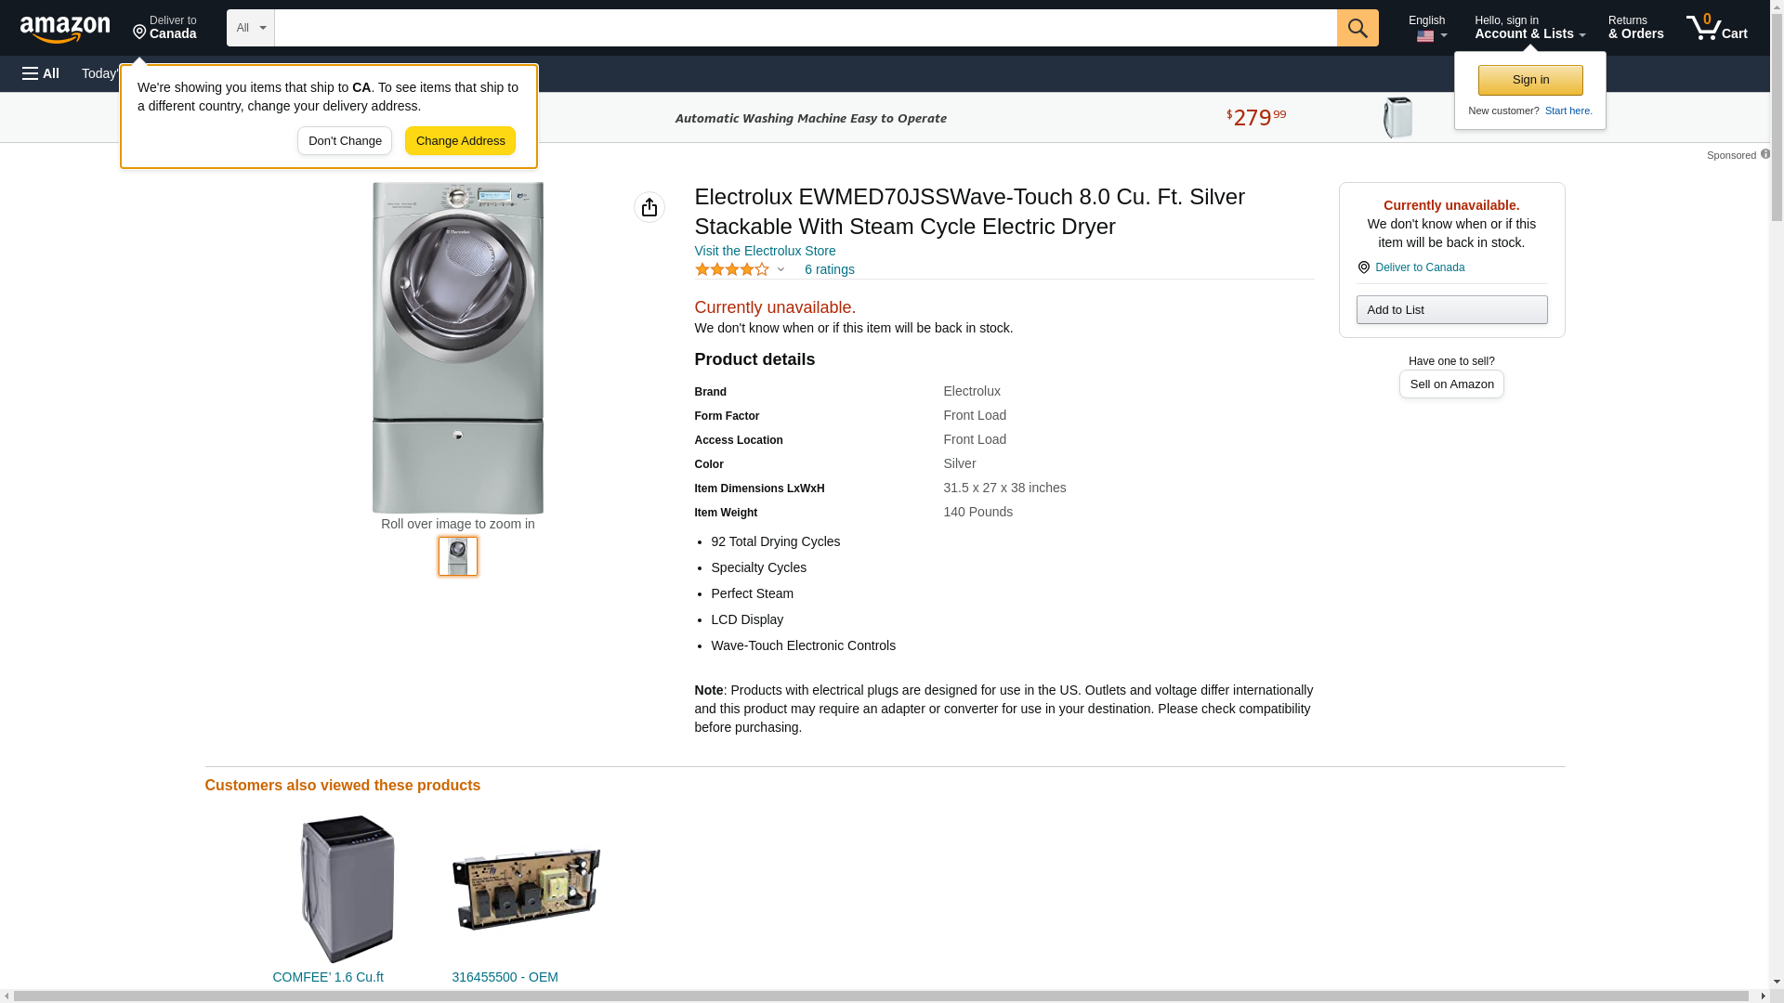Click the search magnifier button
Screen dimensions: 1784x1003
[1358, 28]
